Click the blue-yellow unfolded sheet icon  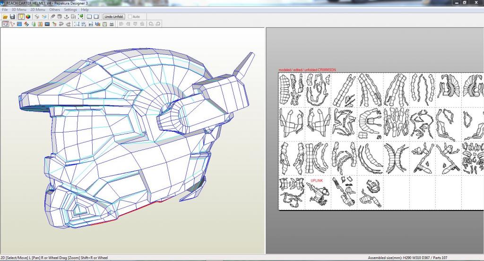click(44, 17)
